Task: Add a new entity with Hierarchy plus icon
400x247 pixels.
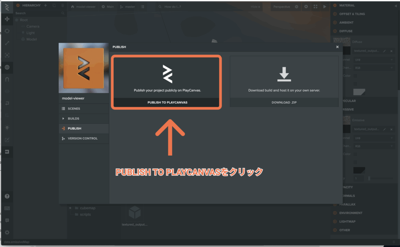Action: [45, 5]
